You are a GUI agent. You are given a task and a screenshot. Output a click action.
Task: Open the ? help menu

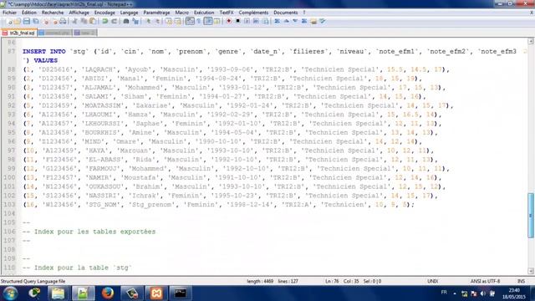[304, 13]
